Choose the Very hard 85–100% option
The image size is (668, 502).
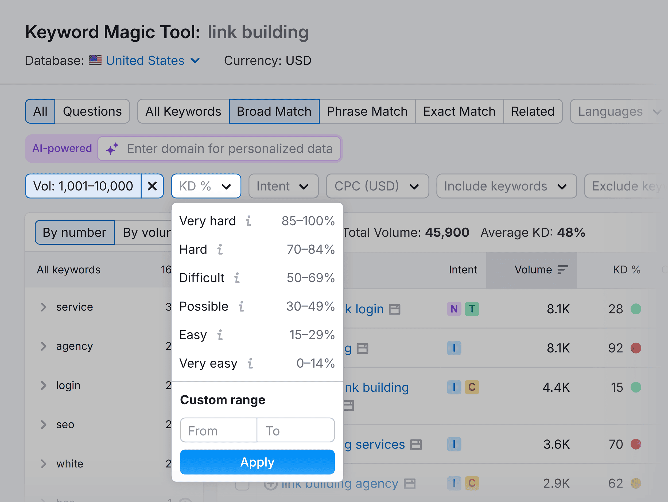coord(257,221)
